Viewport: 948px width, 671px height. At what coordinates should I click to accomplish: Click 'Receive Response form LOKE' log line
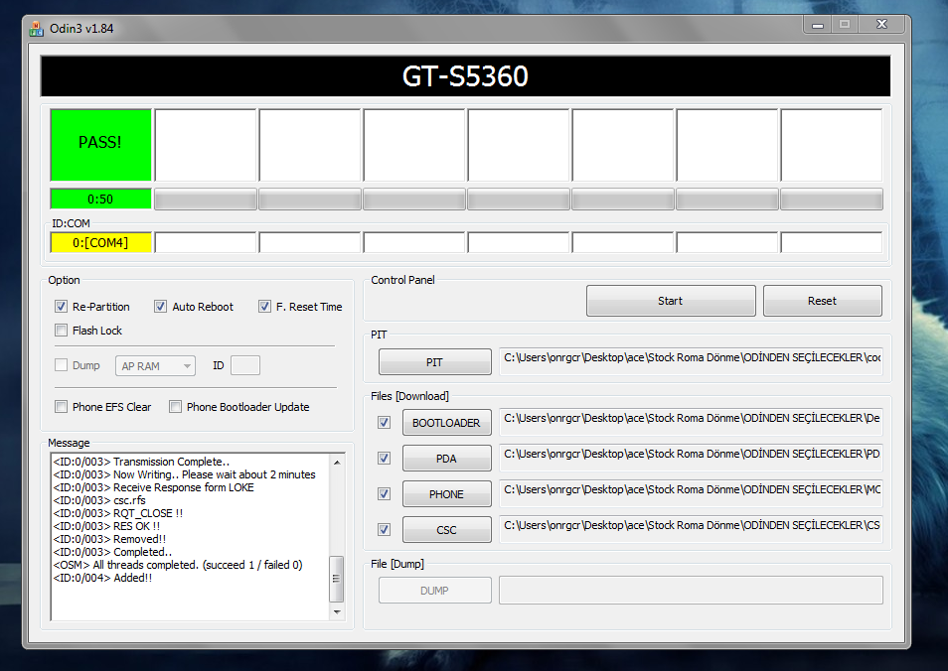click(x=154, y=486)
